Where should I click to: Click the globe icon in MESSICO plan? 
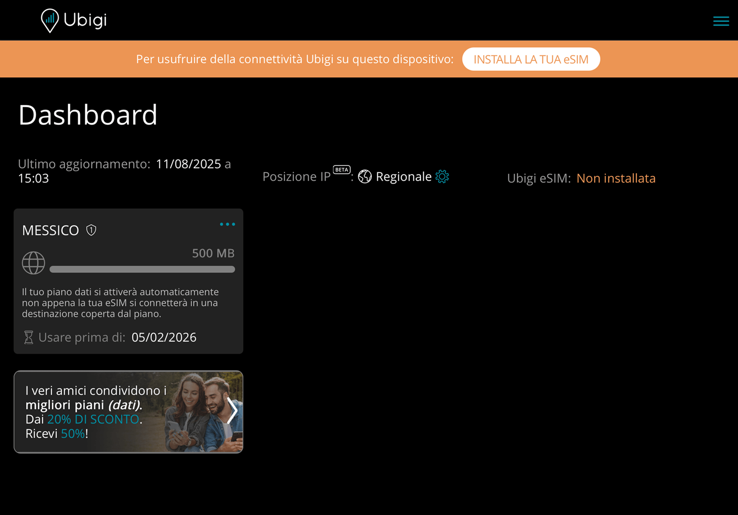point(33,263)
